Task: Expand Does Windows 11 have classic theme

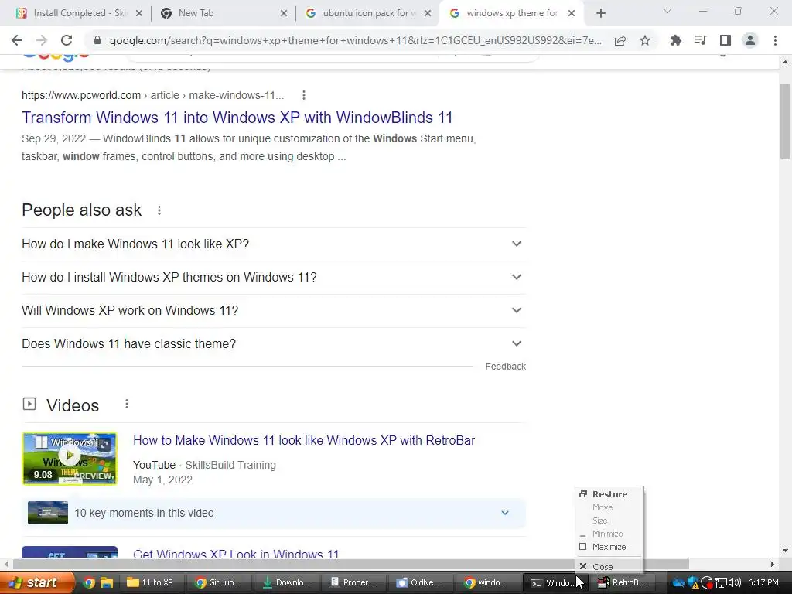Action: tap(274, 344)
